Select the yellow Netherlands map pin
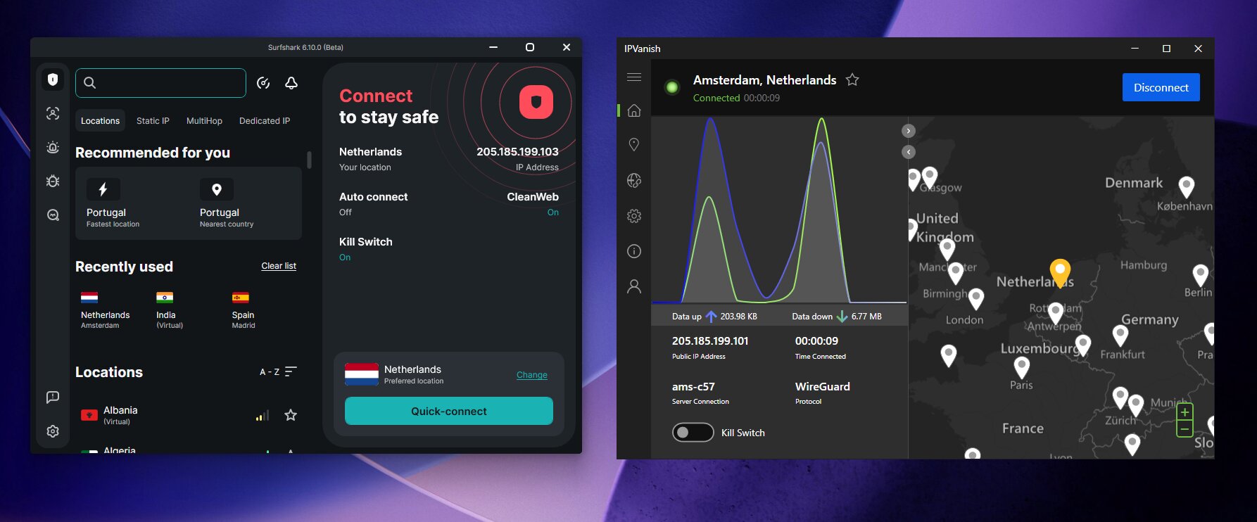This screenshot has height=522, width=1257. coord(1060,273)
